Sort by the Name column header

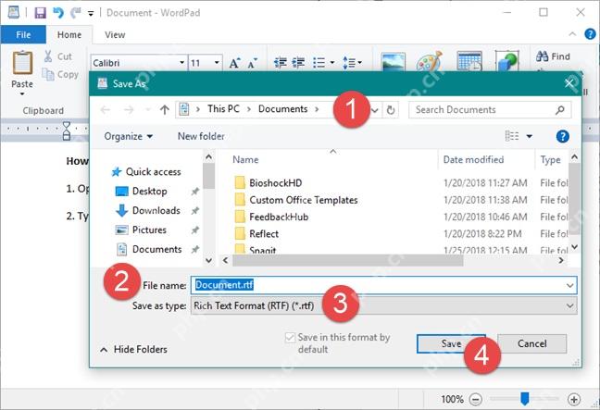point(245,159)
